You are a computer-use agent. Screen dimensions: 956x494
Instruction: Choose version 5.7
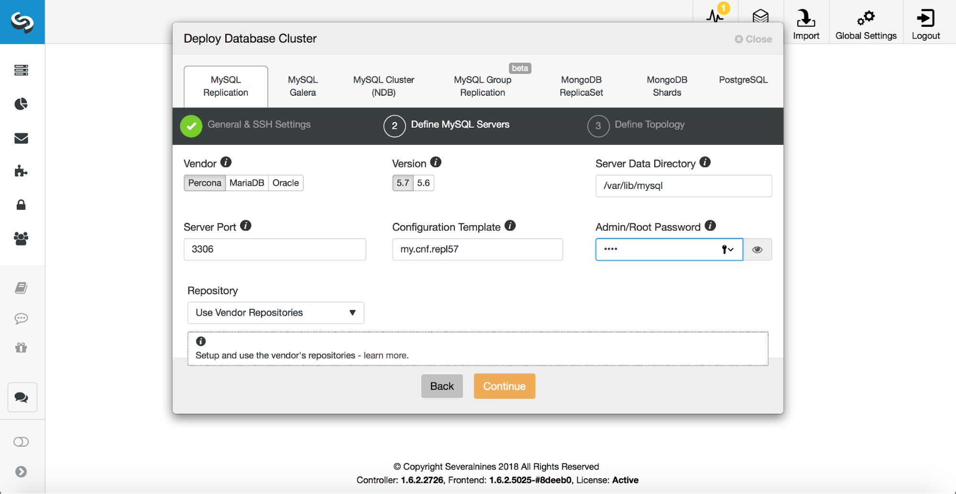pyautogui.click(x=403, y=183)
